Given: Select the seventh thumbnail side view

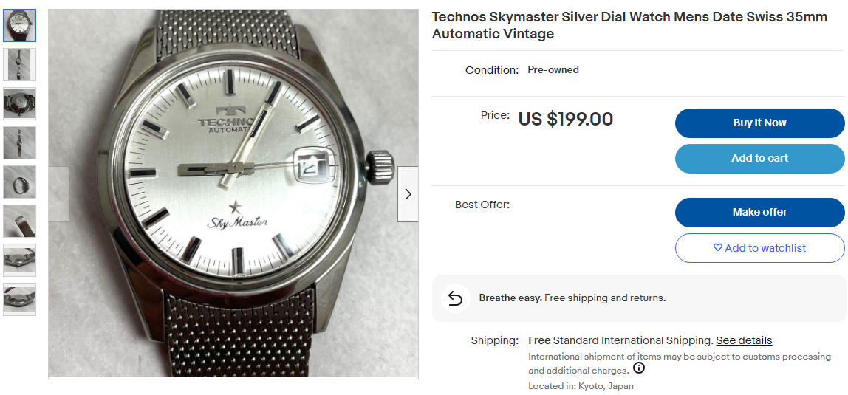Looking at the screenshot, I should pyautogui.click(x=19, y=261).
